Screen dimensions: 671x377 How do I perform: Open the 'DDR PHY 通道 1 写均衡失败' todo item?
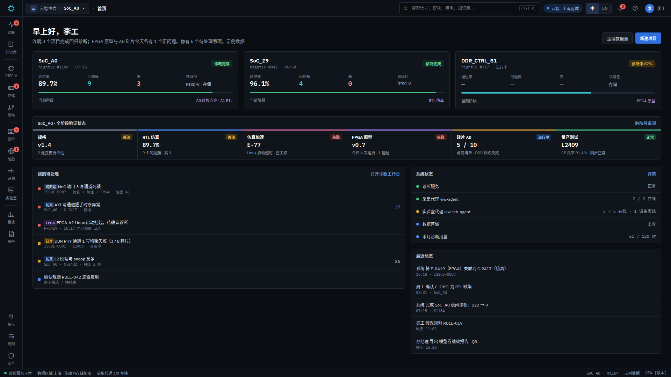click(219, 243)
